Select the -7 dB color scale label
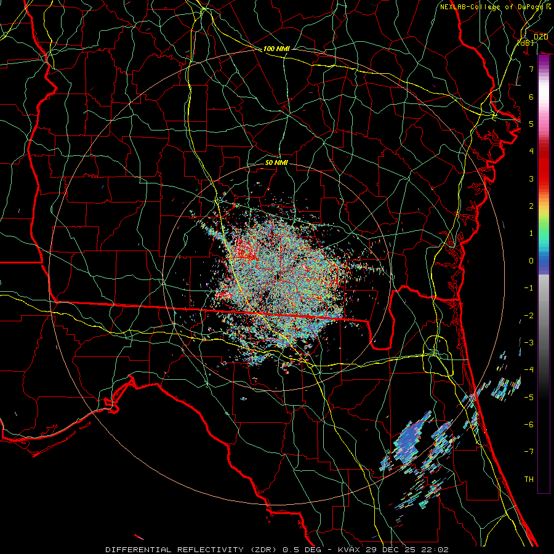The height and width of the screenshot is (554, 554). [x=529, y=452]
